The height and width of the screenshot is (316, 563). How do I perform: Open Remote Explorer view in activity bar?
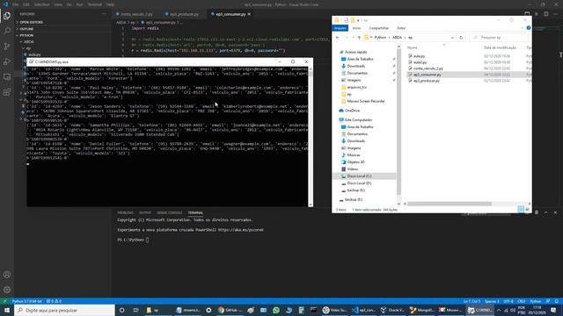(x=7, y=77)
